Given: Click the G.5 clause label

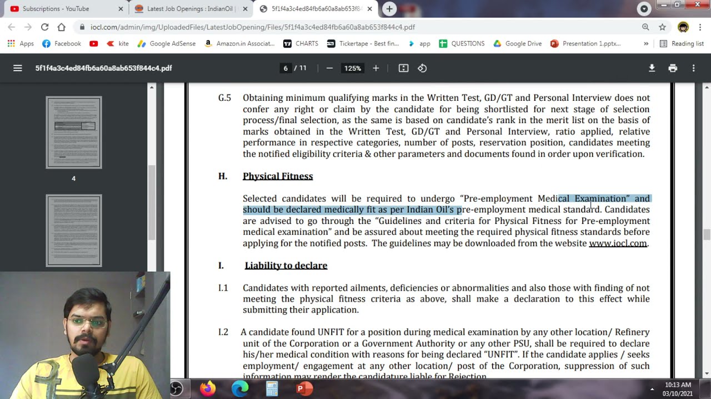Looking at the screenshot, I should (x=224, y=98).
